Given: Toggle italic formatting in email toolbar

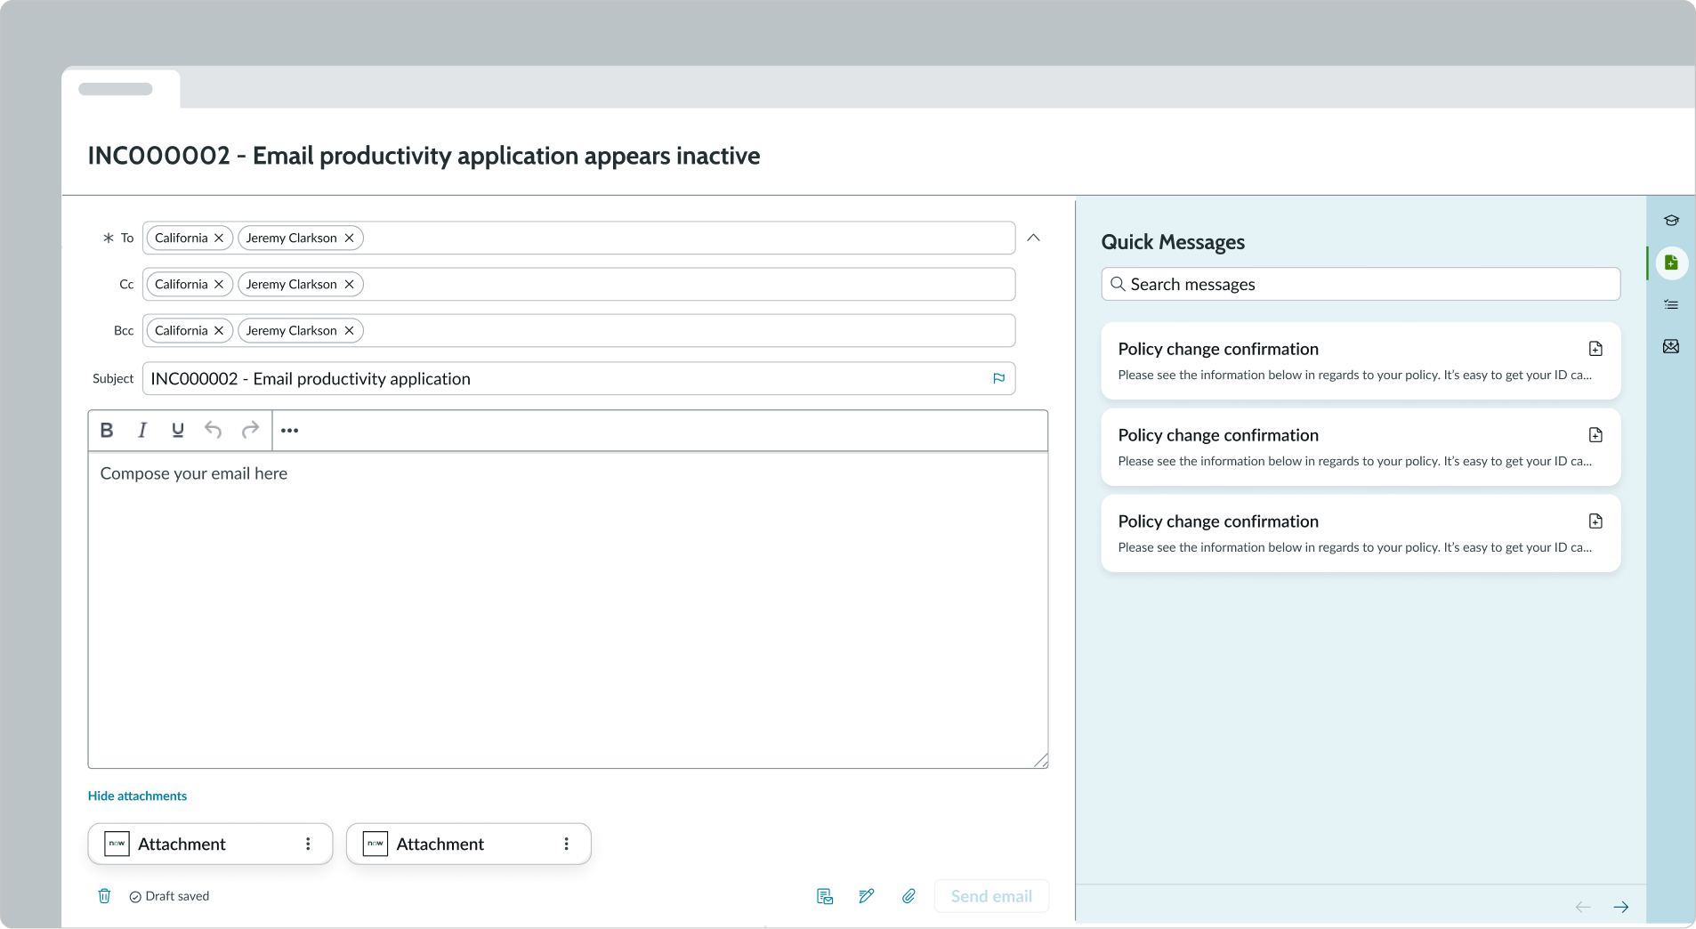Looking at the screenshot, I should click(x=142, y=431).
